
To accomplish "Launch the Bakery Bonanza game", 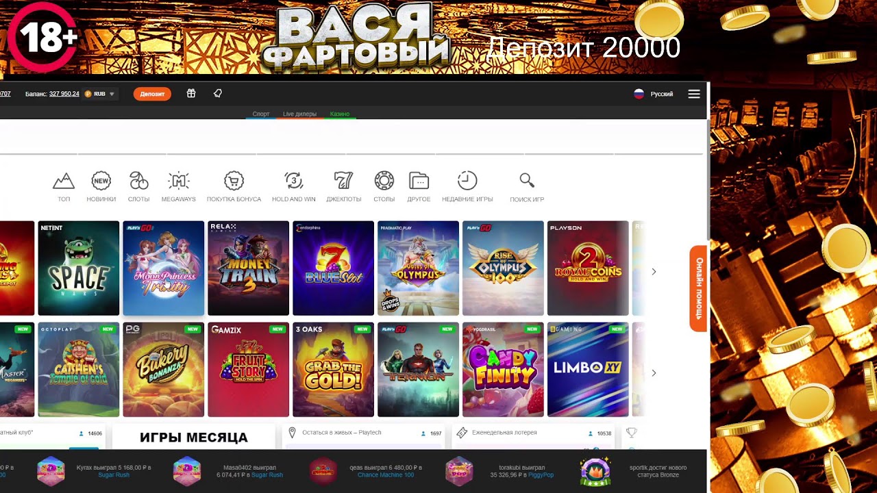I will [x=164, y=370].
